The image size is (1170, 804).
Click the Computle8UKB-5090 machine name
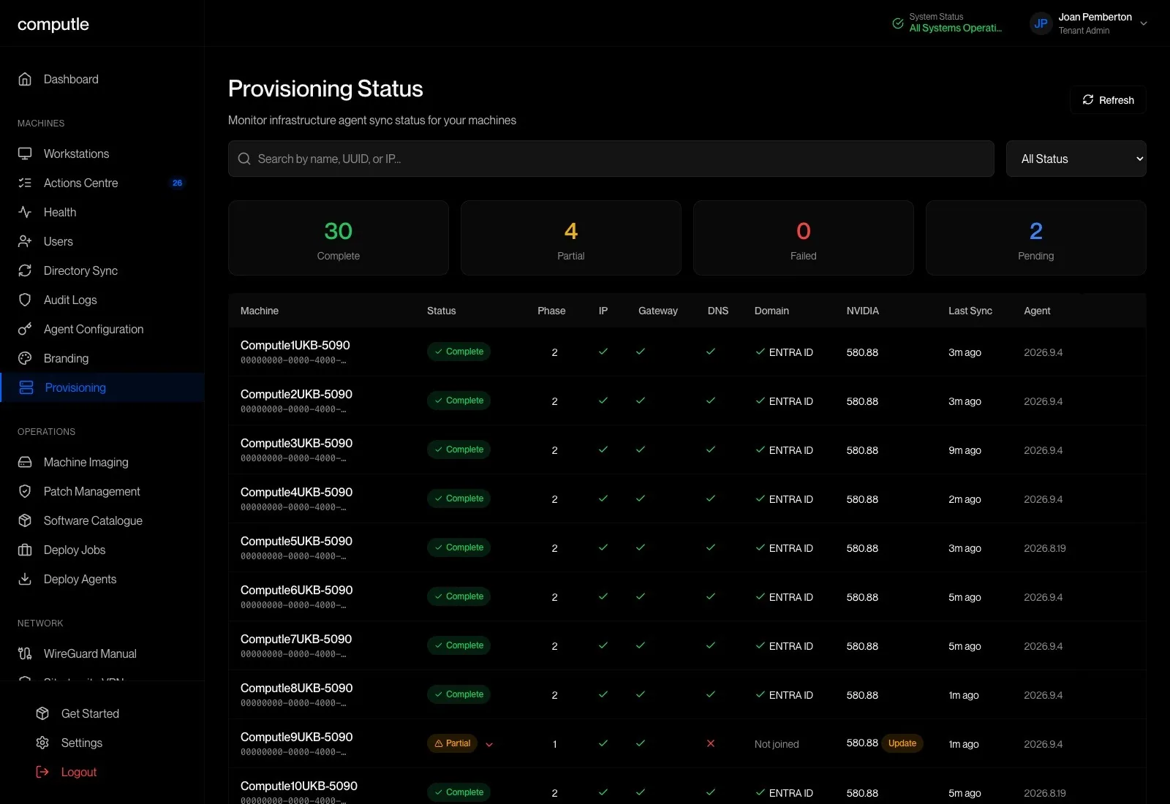pyautogui.click(x=296, y=688)
